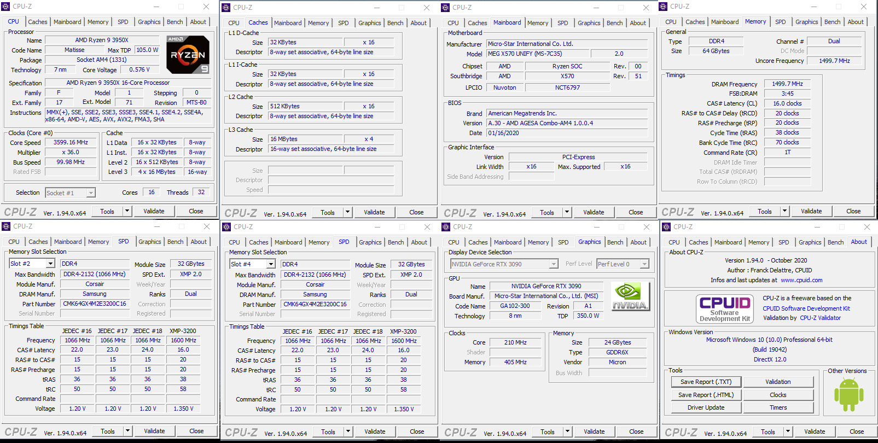Click the Tools dropdown arrow in the Graphics window
878x443 pixels.
[567, 432]
